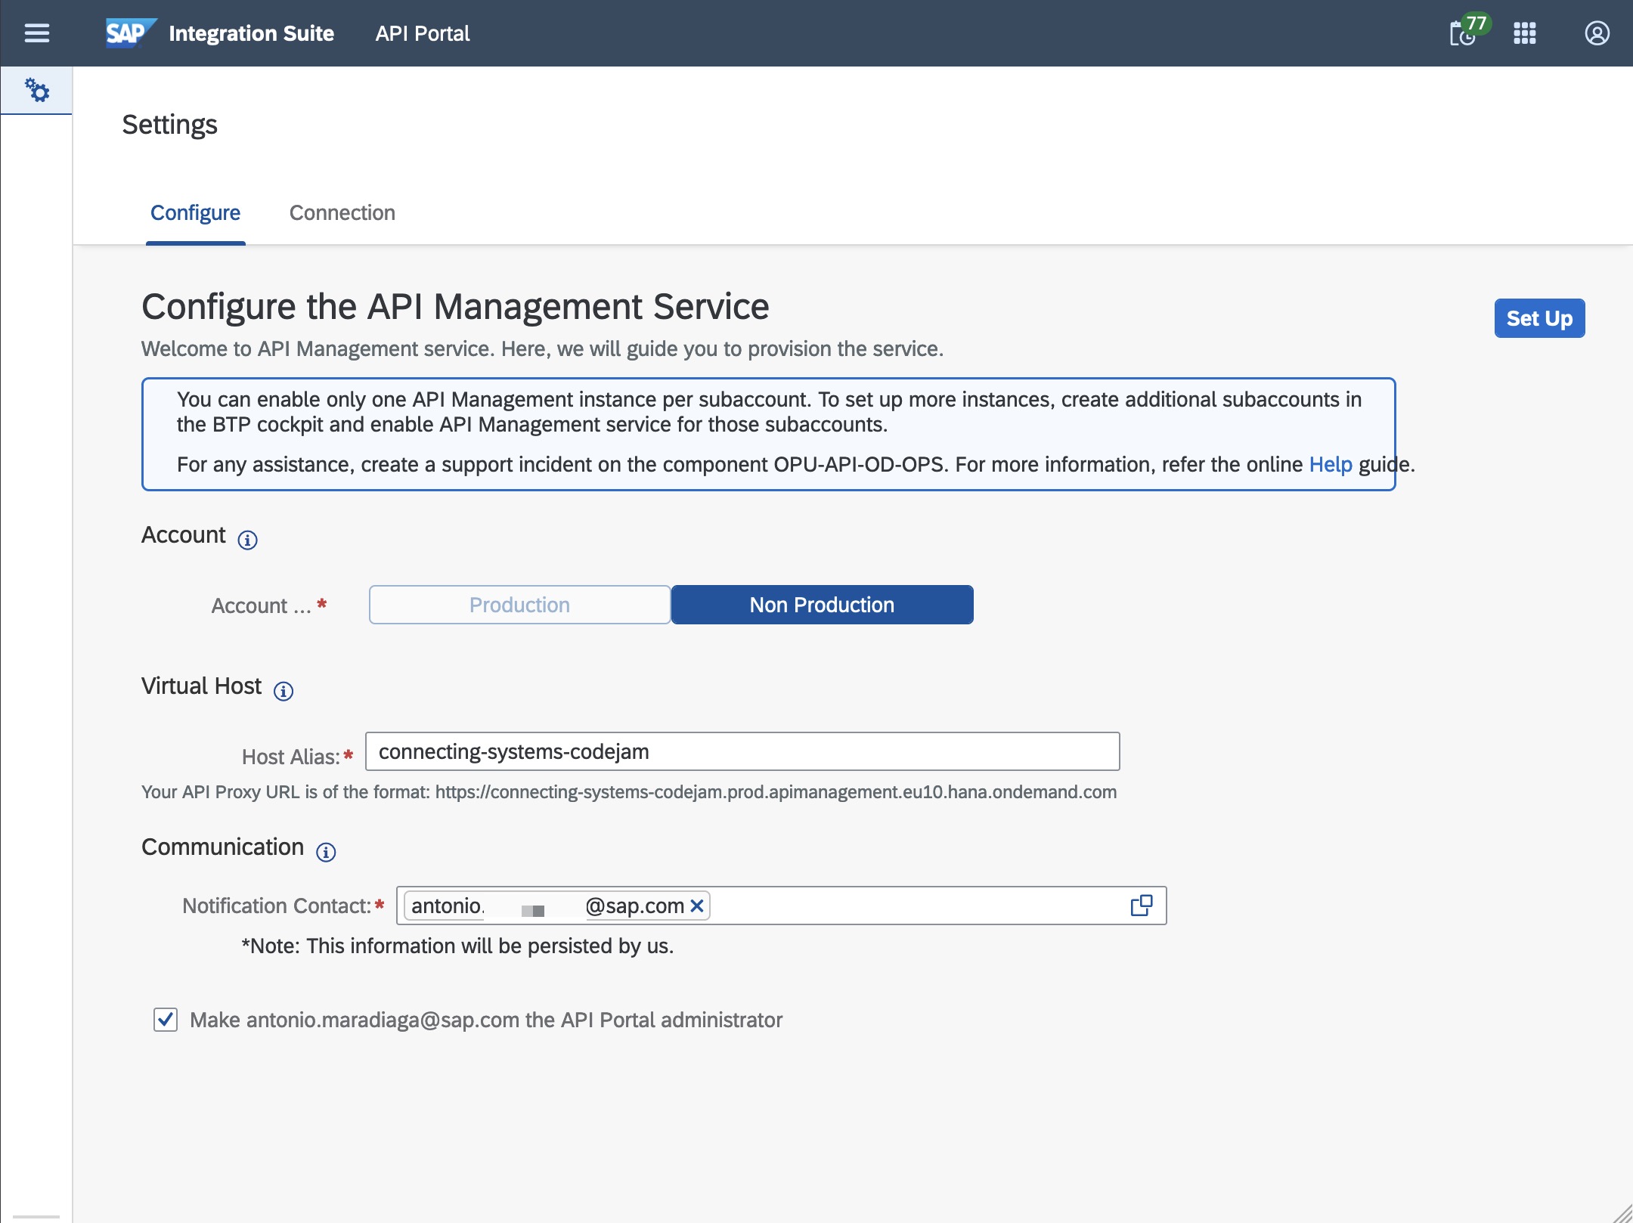This screenshot has height=1223, width=1633.
Task: Click the user profile icon
Action: (x=1597, y=32)
